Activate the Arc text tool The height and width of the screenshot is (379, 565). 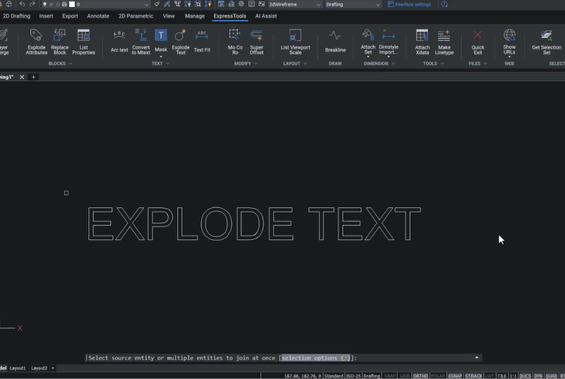coord(119,42)
